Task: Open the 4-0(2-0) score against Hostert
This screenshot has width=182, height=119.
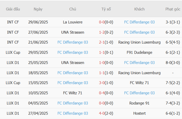Action: 106,113
